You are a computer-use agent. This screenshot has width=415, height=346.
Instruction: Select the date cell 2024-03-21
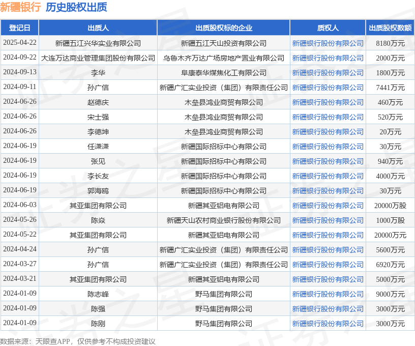click(x=20, y=279)
